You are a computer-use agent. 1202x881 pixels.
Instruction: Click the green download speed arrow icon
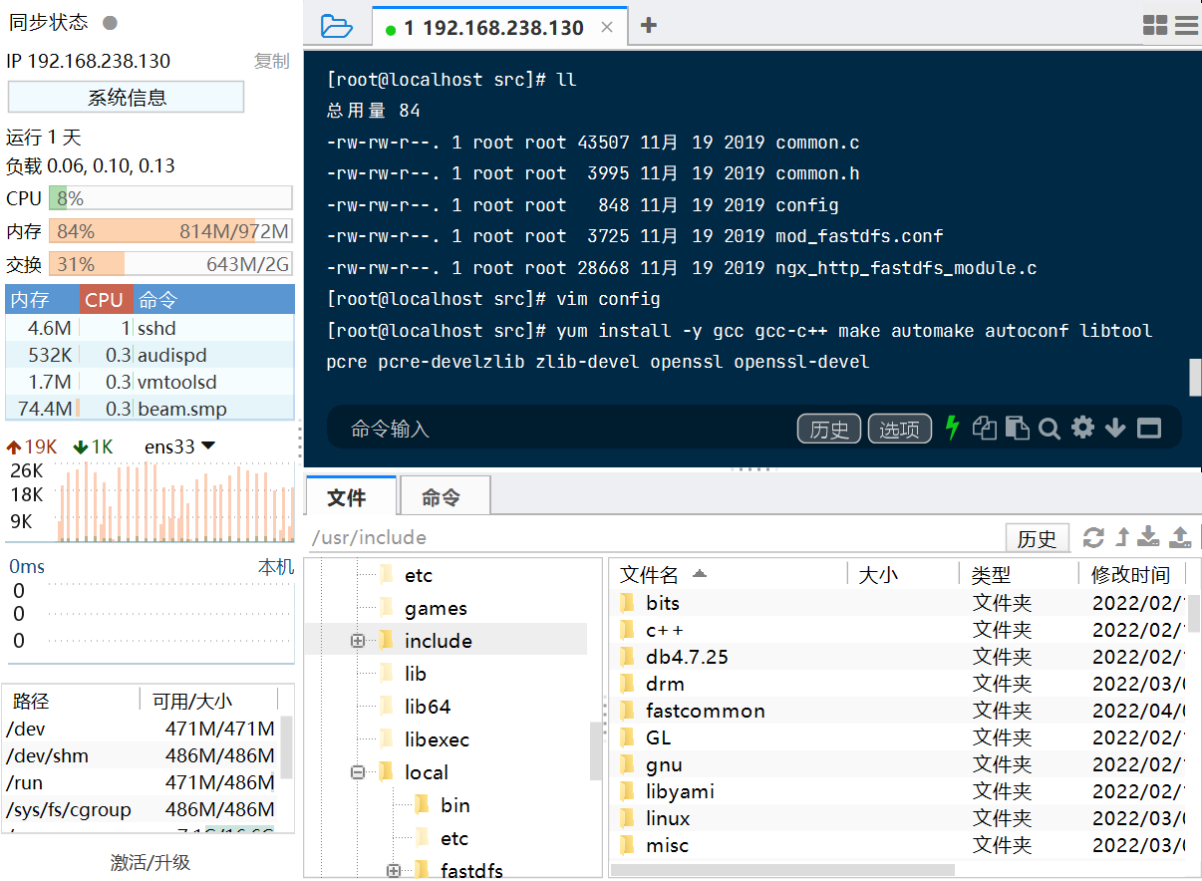pyautogui.click(x=81, y=446)
